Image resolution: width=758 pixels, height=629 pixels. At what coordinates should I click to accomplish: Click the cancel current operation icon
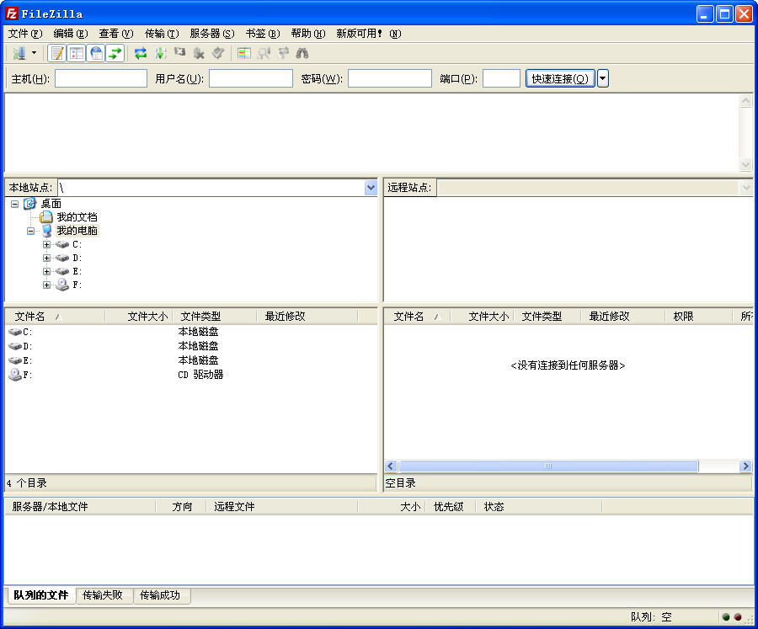pyautogui.click(x=179, y=53)
